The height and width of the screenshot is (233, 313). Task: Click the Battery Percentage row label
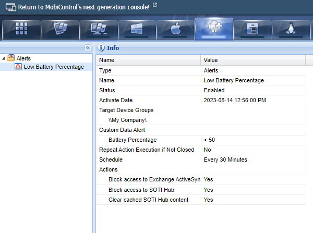[133, 140]
